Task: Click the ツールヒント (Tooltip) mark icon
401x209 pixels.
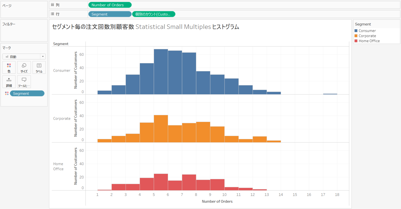Action: 24,82
